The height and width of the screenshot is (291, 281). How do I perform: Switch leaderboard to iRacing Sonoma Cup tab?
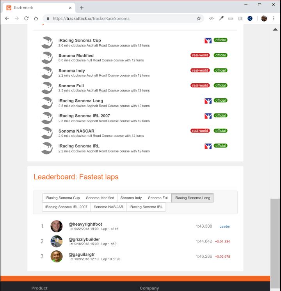click(62, 198)
